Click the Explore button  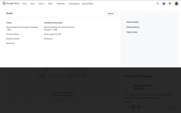click(111, 13)
